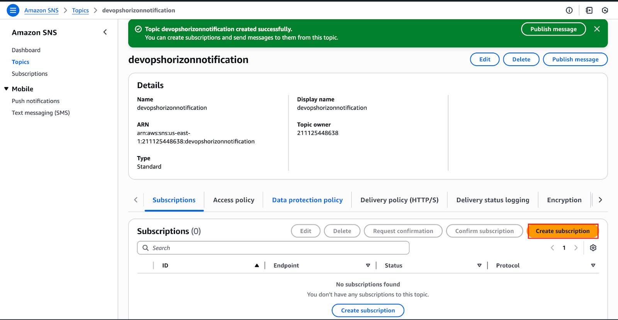Image resolution: width=618 pixels, height=320 pixels.
Task: Collapse the Mobile section
Action: click(x=6, y=89)
